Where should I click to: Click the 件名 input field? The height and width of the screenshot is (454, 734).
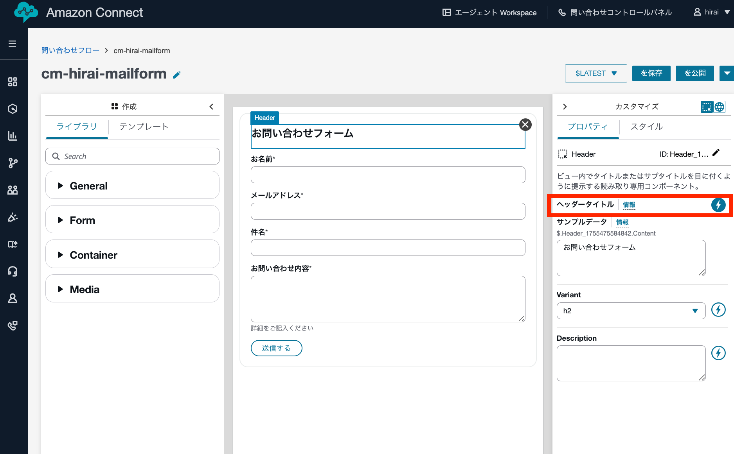pos(388,248)
